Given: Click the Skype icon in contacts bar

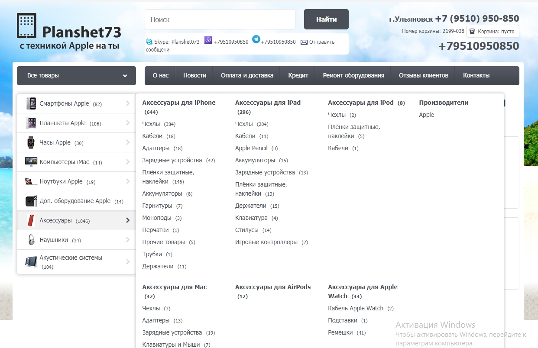Looking at the screenshot, I should pyautogui.click(x=149, y=42).
